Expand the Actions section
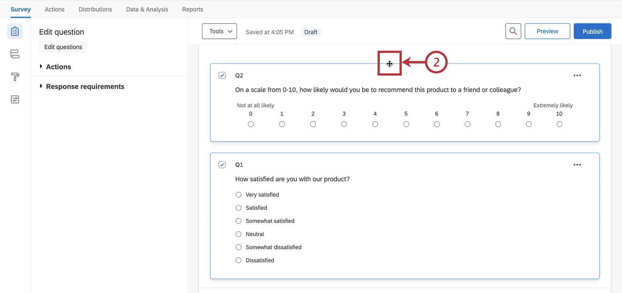Screen dimensions: 622x293 (58, 67)
